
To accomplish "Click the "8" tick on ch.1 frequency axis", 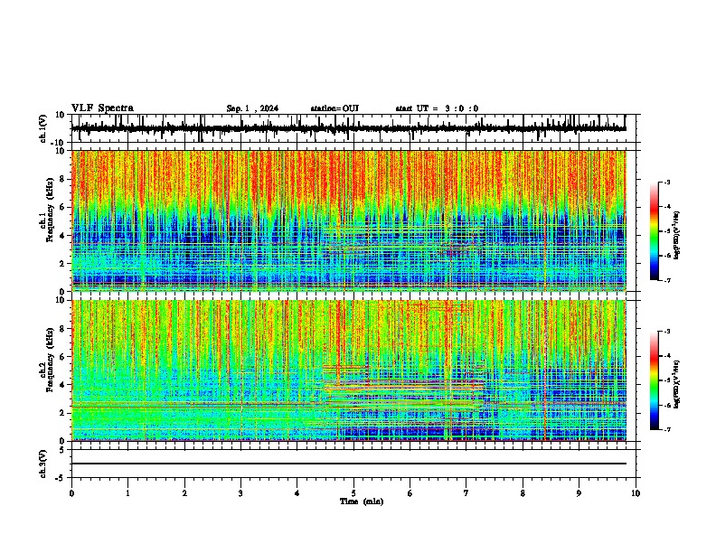I will (x=62, y=179).
